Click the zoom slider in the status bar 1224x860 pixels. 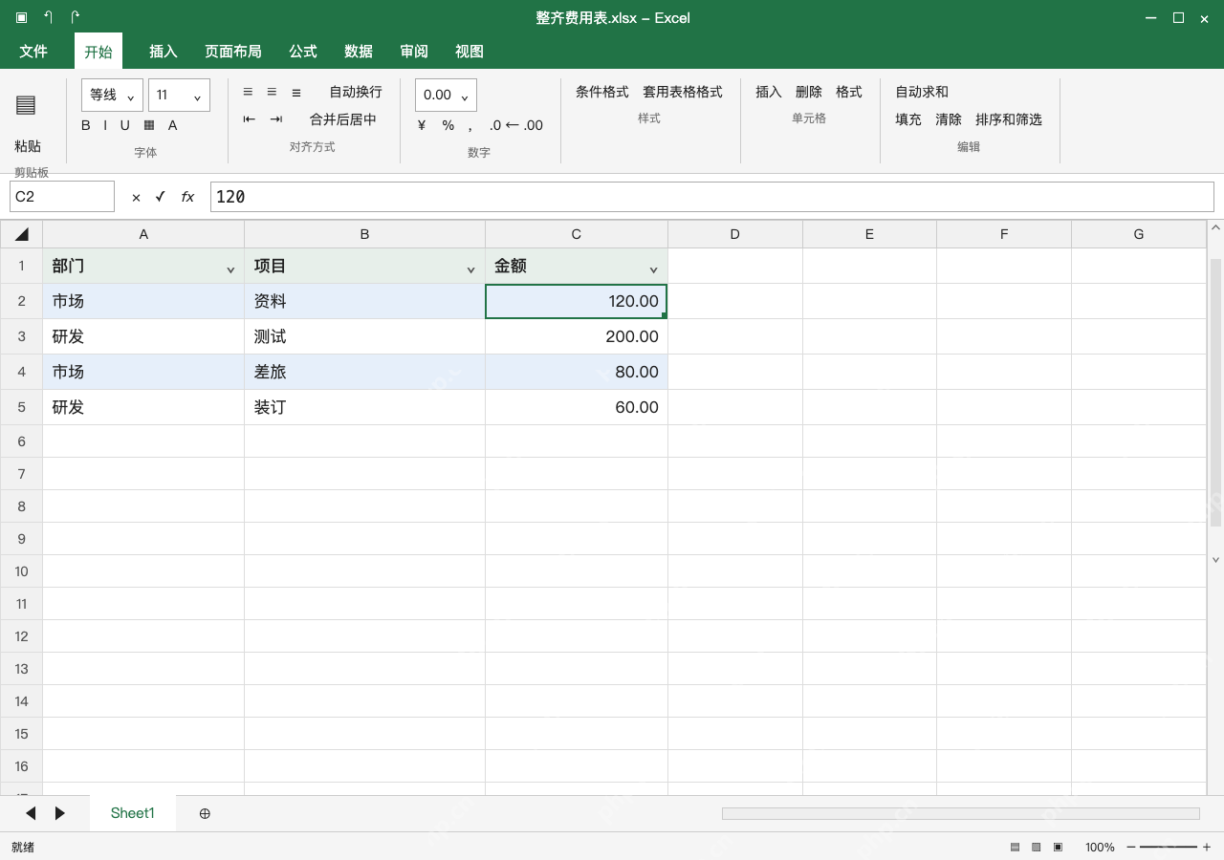(x=1169, y=847)
